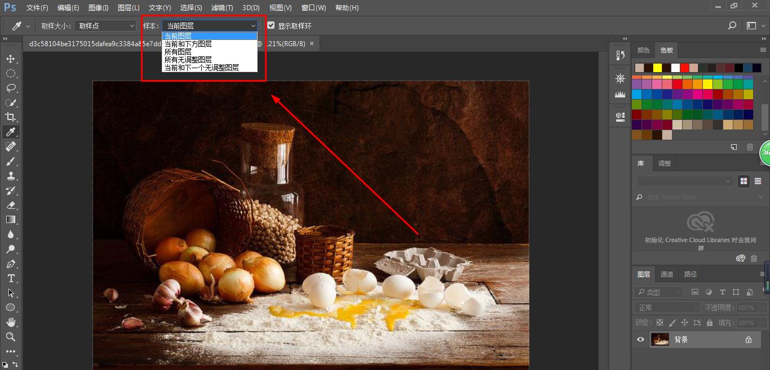This screenshot has width=770, height=370.
Task: Select the Horizontal Type tool
Action: (10, 278)
